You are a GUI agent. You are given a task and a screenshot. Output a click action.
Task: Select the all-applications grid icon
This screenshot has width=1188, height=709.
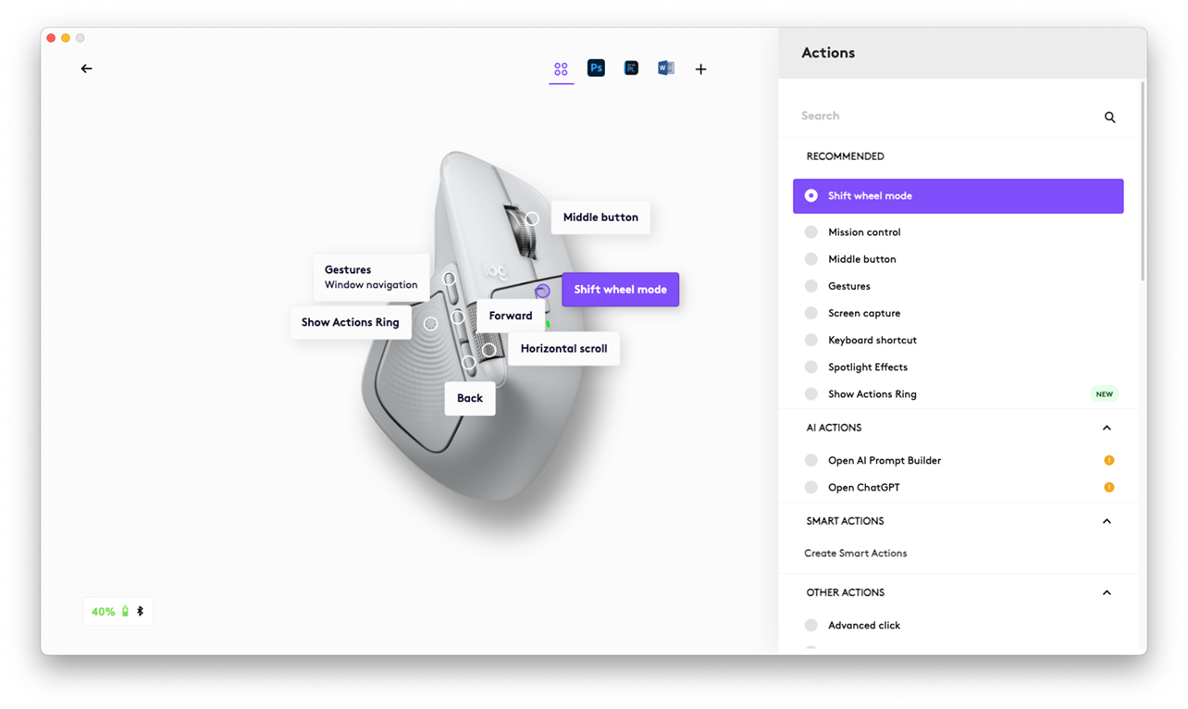click(561, 68)
